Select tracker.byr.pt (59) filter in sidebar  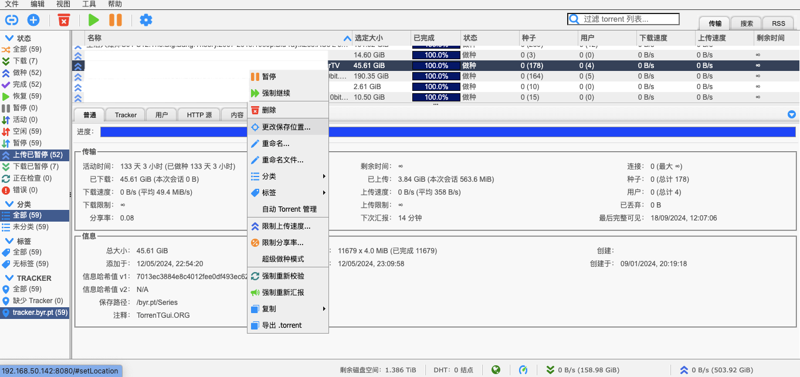(39, 313)
